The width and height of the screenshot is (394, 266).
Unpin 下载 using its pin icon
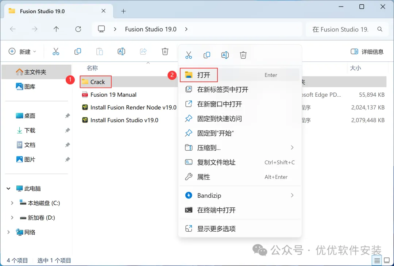tap(67, 130)
